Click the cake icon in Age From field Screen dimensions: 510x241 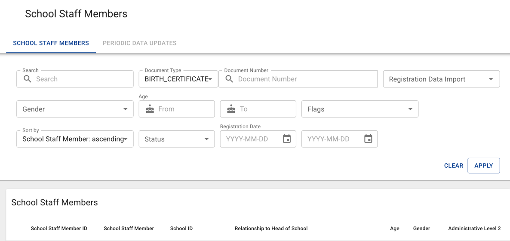(x=150, y=109)
